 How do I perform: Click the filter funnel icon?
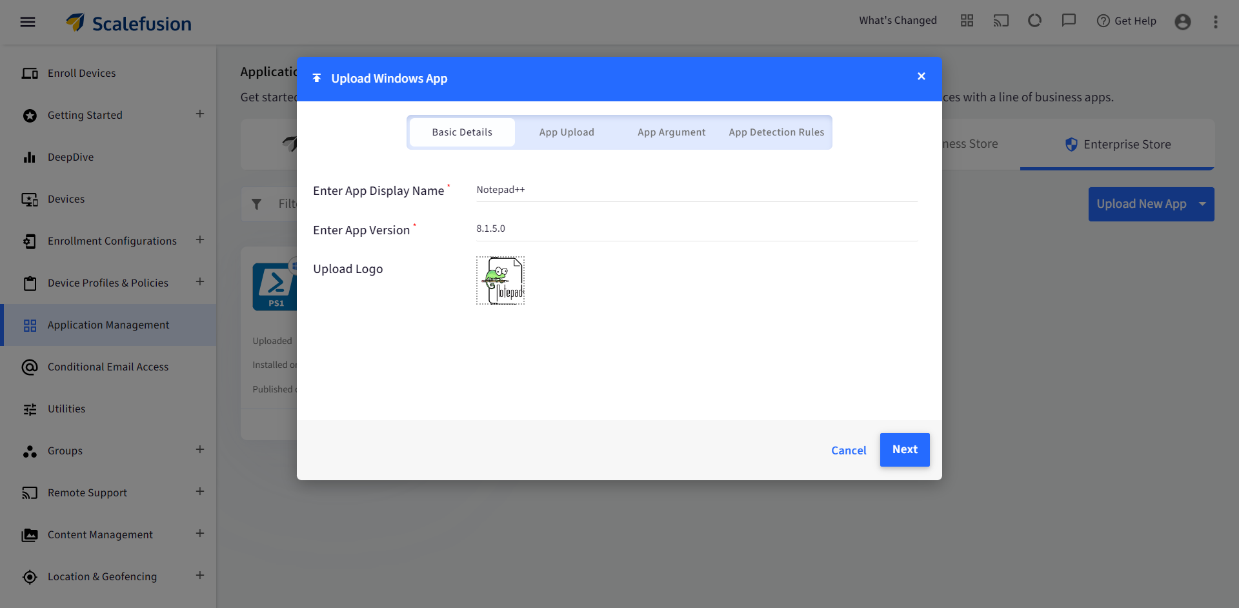pos(257,204)
